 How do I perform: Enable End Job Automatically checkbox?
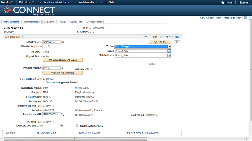(77, 125)
